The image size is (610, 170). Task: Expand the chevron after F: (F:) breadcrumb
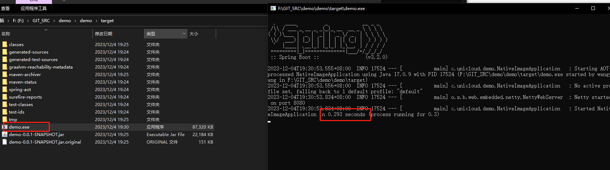coord(28,21)
